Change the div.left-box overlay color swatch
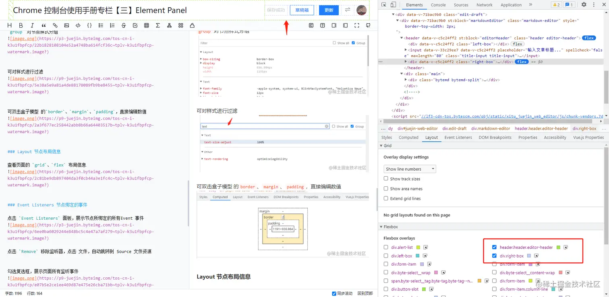The width and height of the screenshot is (609, 297). (x=418, y=256)
